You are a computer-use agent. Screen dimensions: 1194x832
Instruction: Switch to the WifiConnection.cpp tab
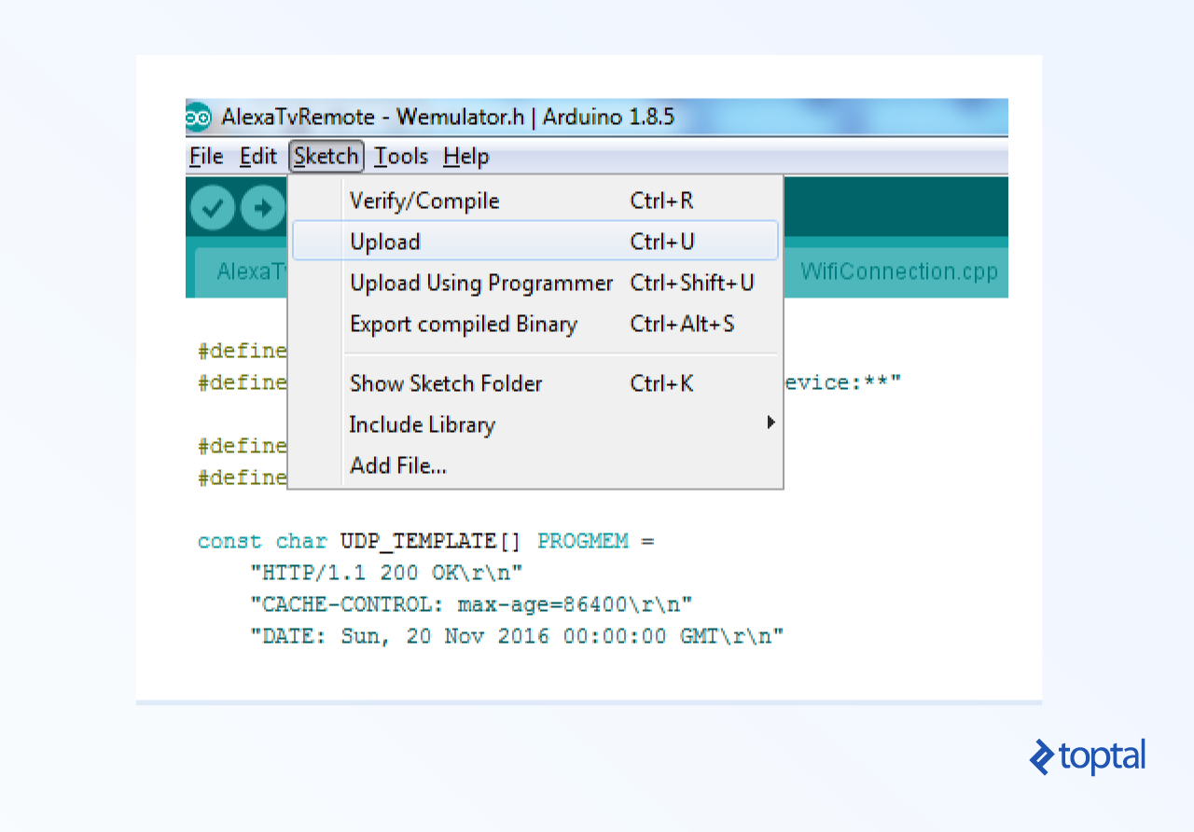[x=898, y=271]
